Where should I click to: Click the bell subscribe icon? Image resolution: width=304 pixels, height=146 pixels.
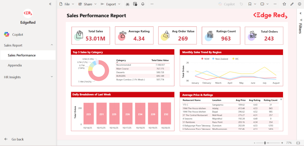pos(143,4)
